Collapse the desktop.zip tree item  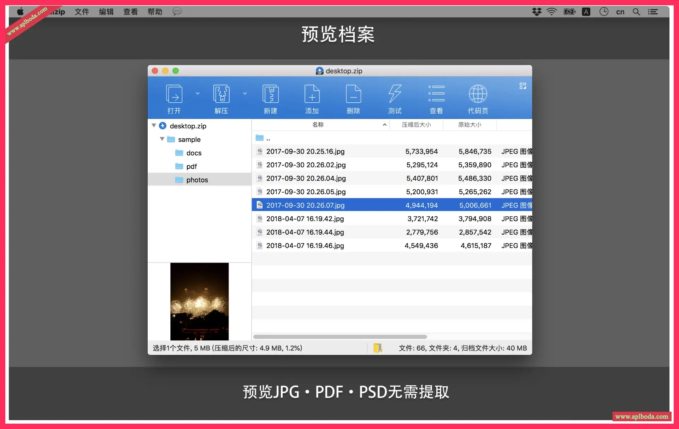(154, 126)
